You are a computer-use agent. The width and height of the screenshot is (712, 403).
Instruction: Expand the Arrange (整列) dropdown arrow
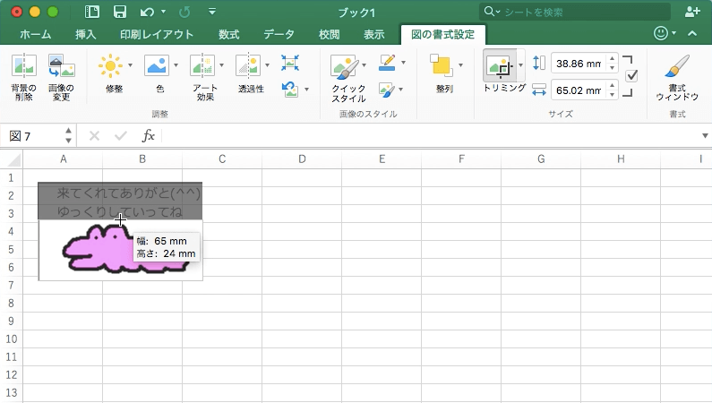[x=461, y=65]
